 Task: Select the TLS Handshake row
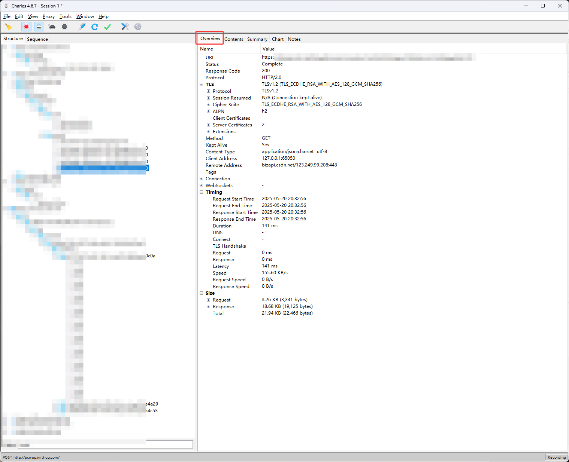pos(382,246)
